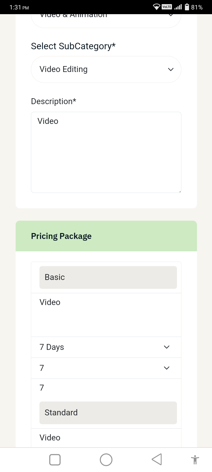The height and width of the screenshot is (472, 212).
Task: Click the Basic package price field showing 7
Action: tap(106, 388)
